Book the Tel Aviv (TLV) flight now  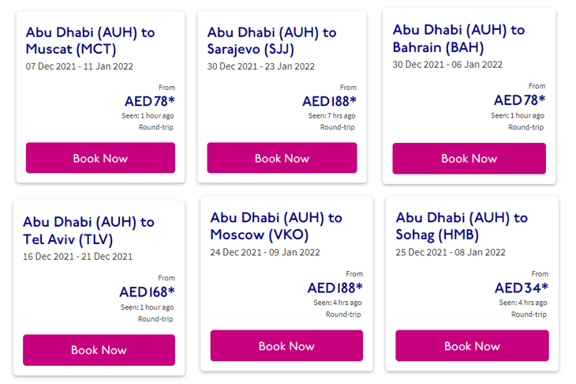tap(99, 350)
